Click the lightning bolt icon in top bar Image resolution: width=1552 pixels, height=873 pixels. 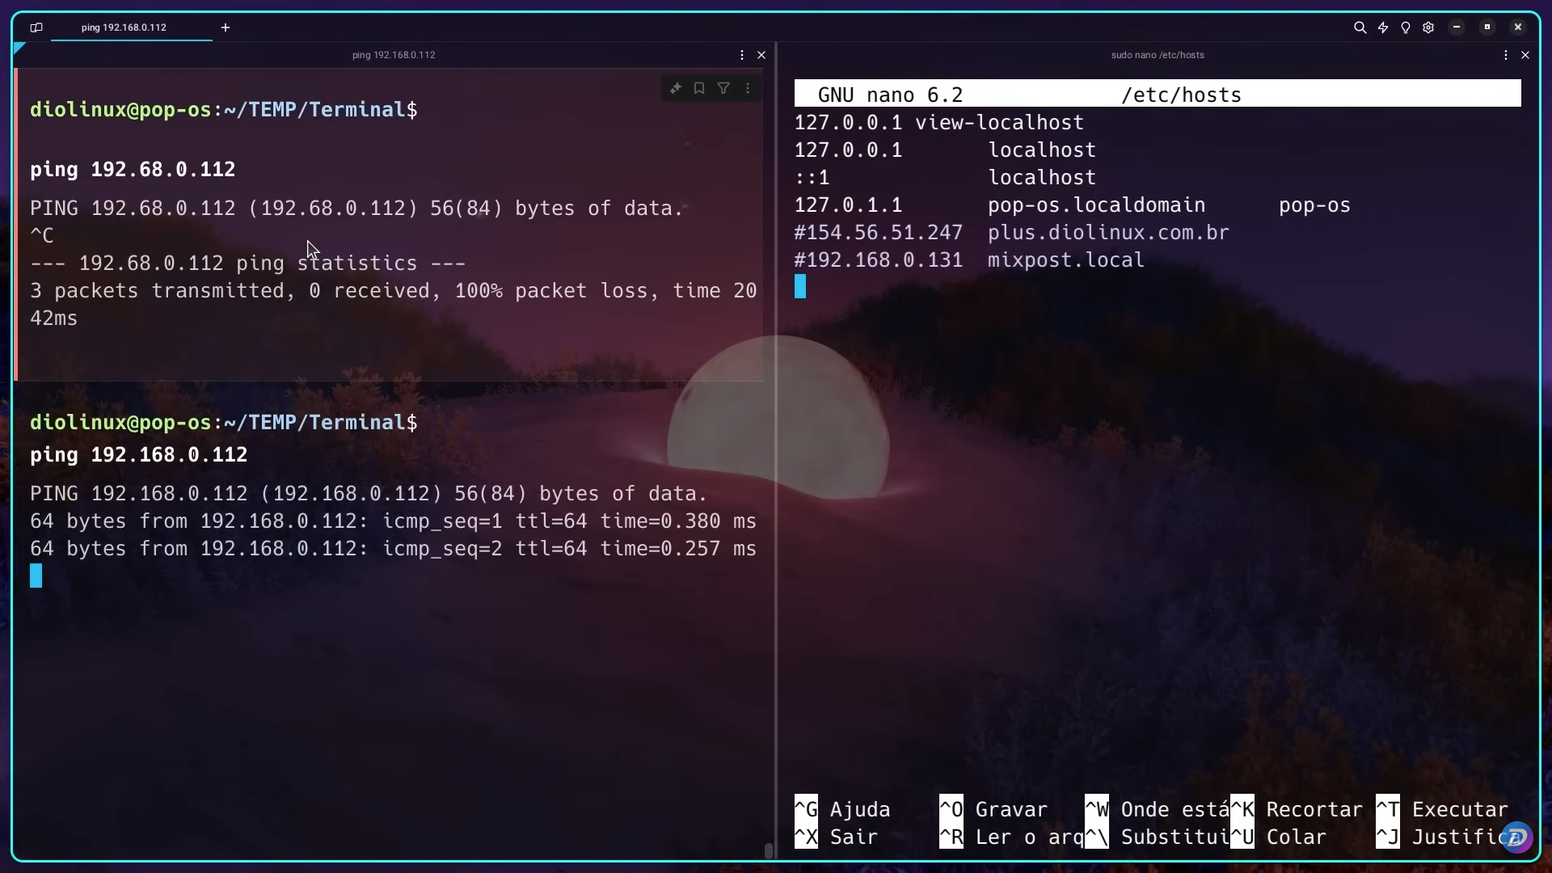point(1382,27)
